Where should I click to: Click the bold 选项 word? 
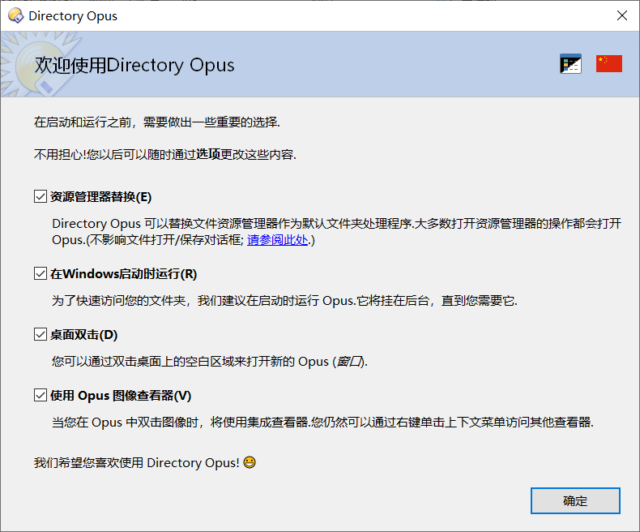point(208,154)
